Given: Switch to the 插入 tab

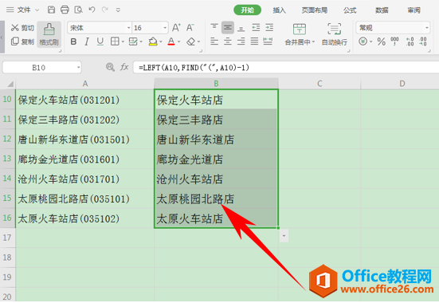Looking at the screenshot, I should click(x=279, y=10).
